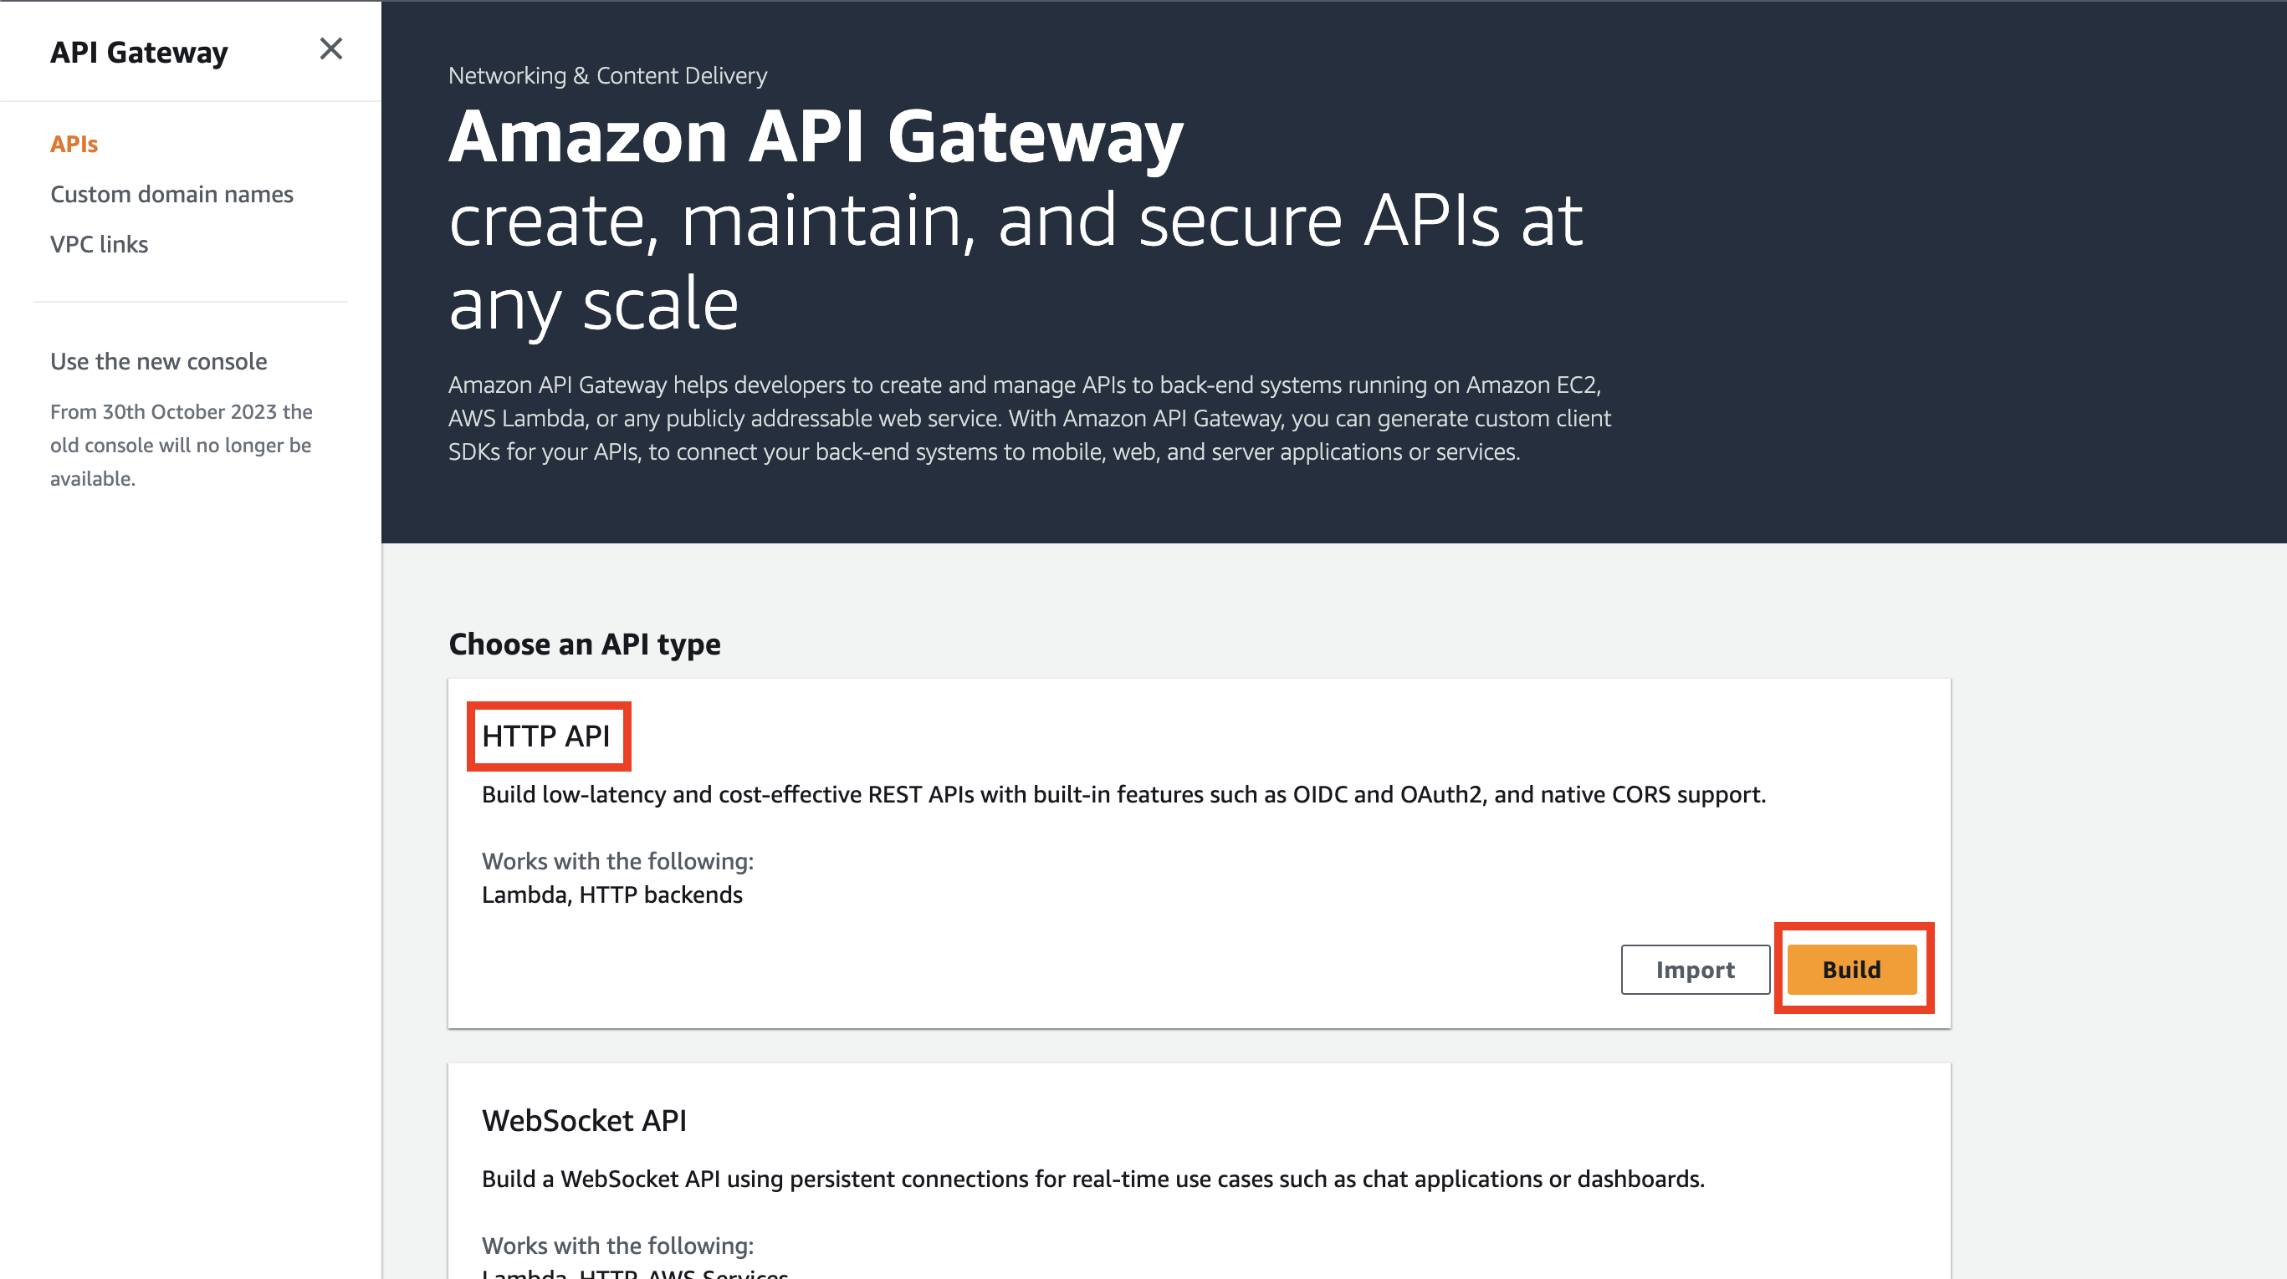Click the API Gateway panel title
The width and height of the screenshot is (2287, 1279).
(139, 52)
